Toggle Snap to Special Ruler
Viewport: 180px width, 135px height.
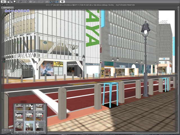pos(54,2)
